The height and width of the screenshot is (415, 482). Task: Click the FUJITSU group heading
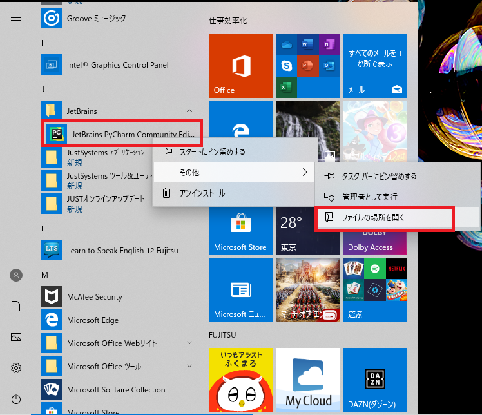pos(222,334)
